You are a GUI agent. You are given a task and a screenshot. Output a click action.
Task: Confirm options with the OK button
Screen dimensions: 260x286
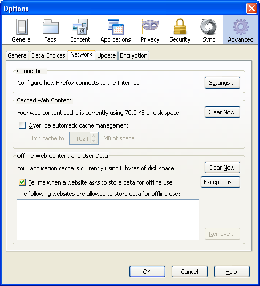(147, 272)
